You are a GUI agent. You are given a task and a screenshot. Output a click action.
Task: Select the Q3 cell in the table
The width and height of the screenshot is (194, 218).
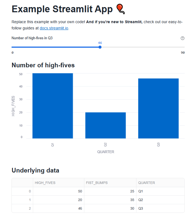[x=140, y=208]
